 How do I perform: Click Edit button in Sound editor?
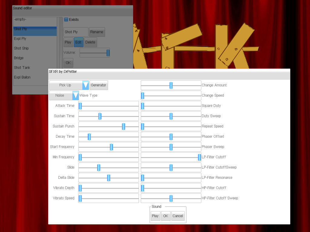[x=78, y=42]
